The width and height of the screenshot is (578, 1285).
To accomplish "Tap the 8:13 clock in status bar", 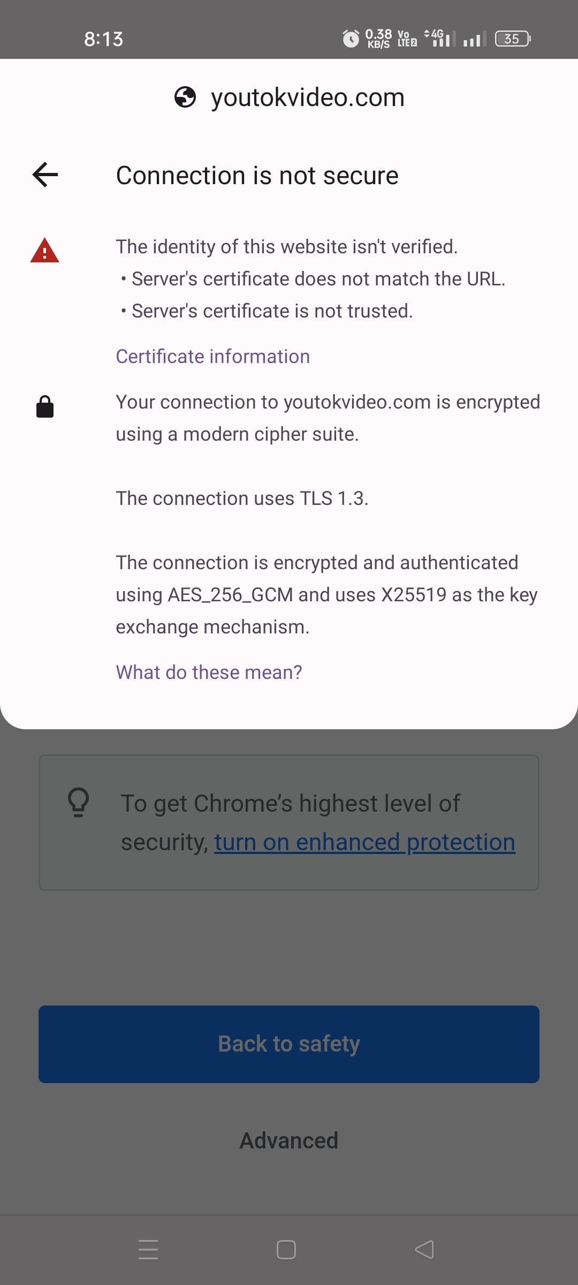I will 103,39.
